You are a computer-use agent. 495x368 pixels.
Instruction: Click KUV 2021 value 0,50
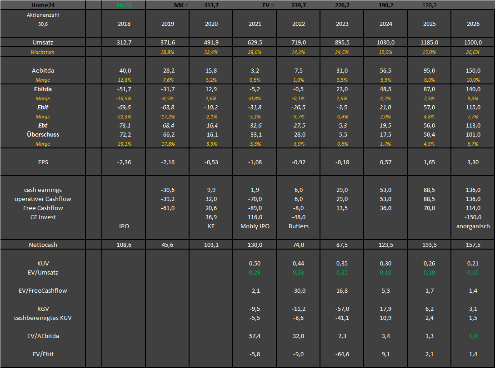[x=255, y=263]
